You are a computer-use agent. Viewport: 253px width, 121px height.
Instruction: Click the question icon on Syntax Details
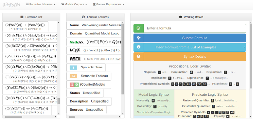click(x=139, y=56)
